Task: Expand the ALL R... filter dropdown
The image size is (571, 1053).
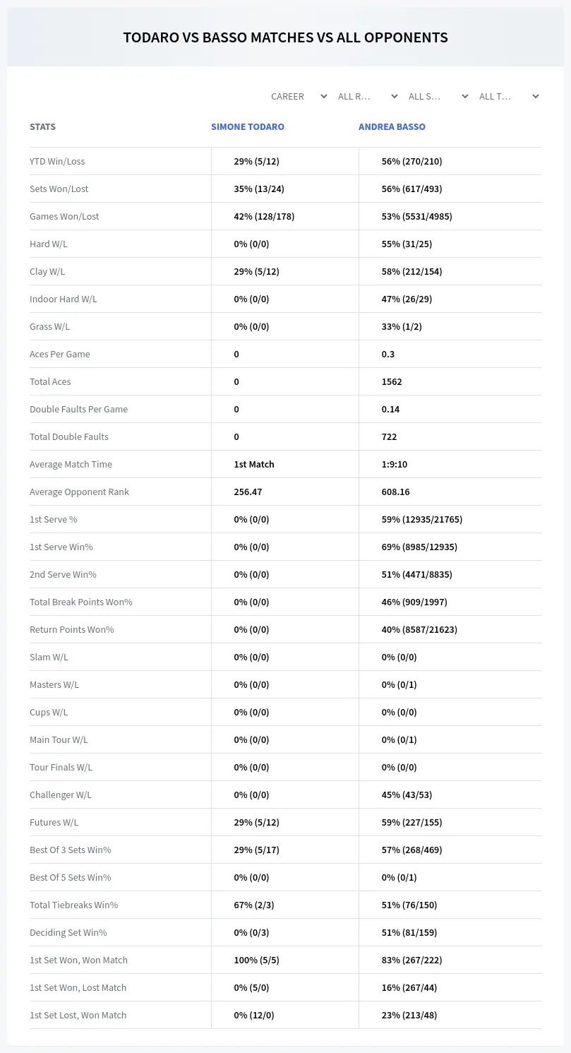Action: (368, 96)
